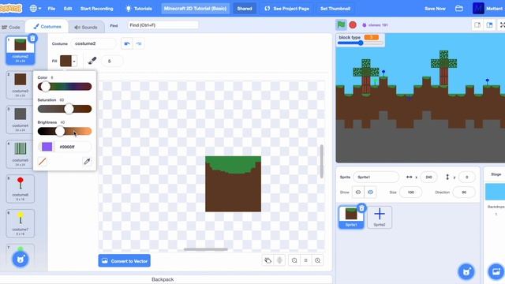Click the brush tool icon
Image resolution: width=505 pixels, height=284 pixels.
92,61
